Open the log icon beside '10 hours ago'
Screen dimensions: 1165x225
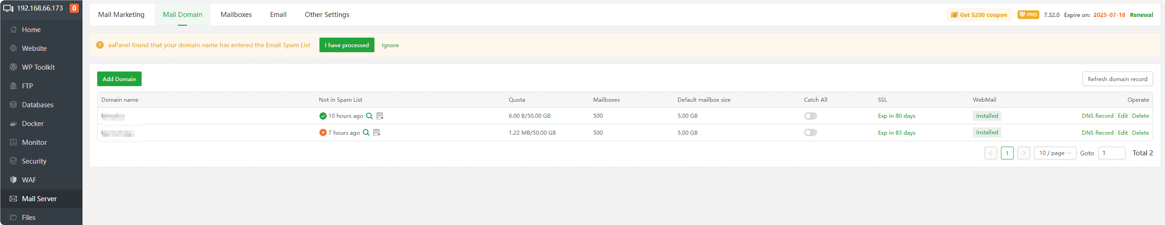click(x=380, y=116)
